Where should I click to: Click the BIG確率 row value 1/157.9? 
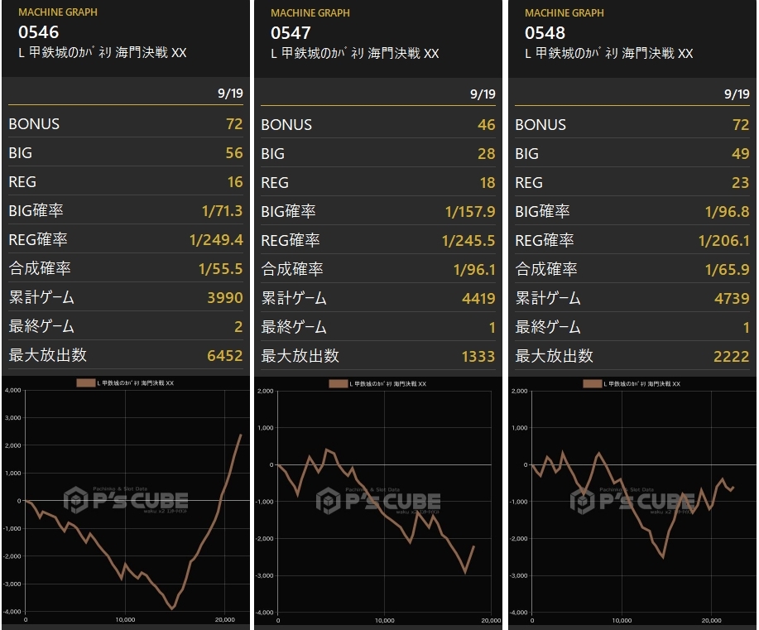click(470, 212)
